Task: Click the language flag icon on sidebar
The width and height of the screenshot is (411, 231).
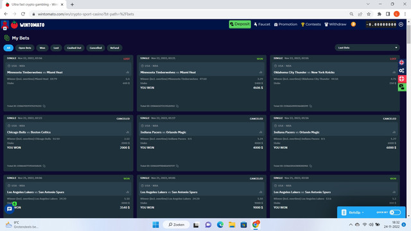Action: tap(401, 62)
